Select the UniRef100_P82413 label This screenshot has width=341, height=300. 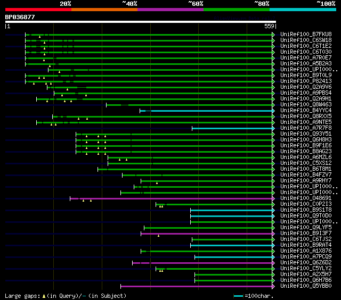pyautogui.click(x=306, y=81)
